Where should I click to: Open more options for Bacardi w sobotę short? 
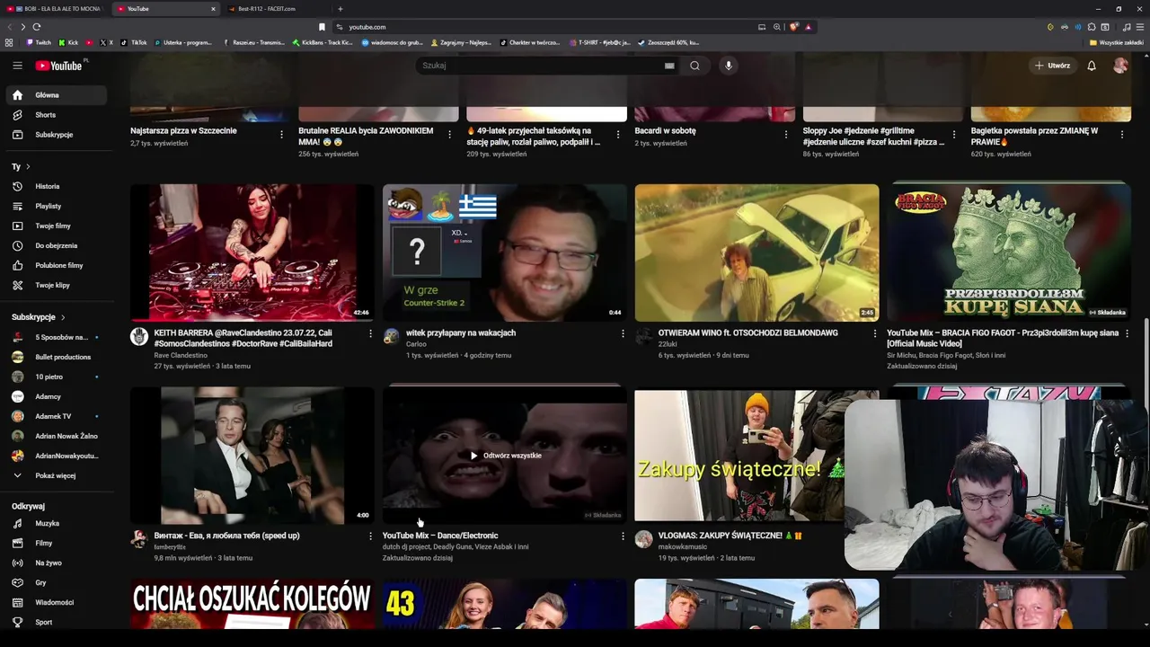[x=786, y=135]
